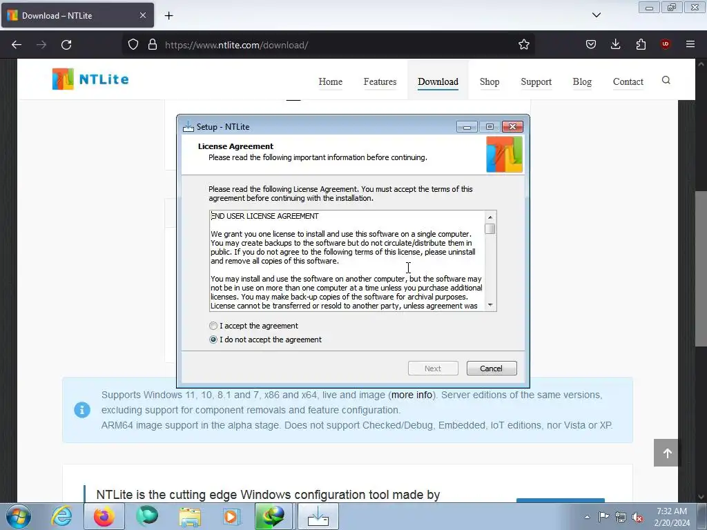The width and height of the screenshot is (707, 530).
Task: Click license text scrollbar up arrow
Action: [x=490, y=217]
